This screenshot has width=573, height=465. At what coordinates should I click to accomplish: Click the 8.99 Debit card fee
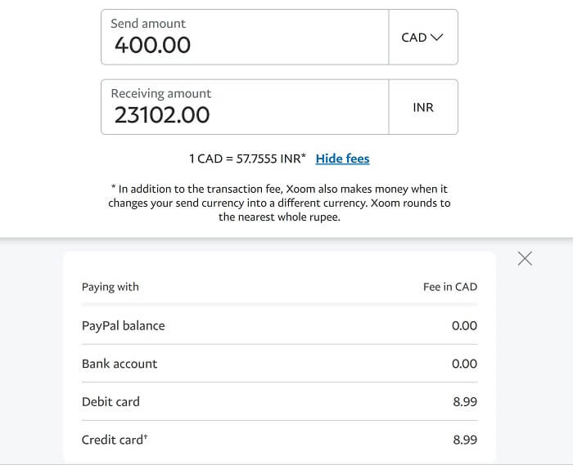[464, 402]
